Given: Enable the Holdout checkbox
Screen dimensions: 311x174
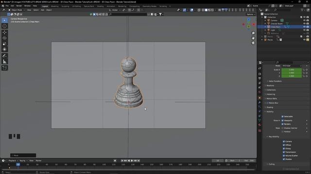Looking at the screenshot, I should [282, 131].
